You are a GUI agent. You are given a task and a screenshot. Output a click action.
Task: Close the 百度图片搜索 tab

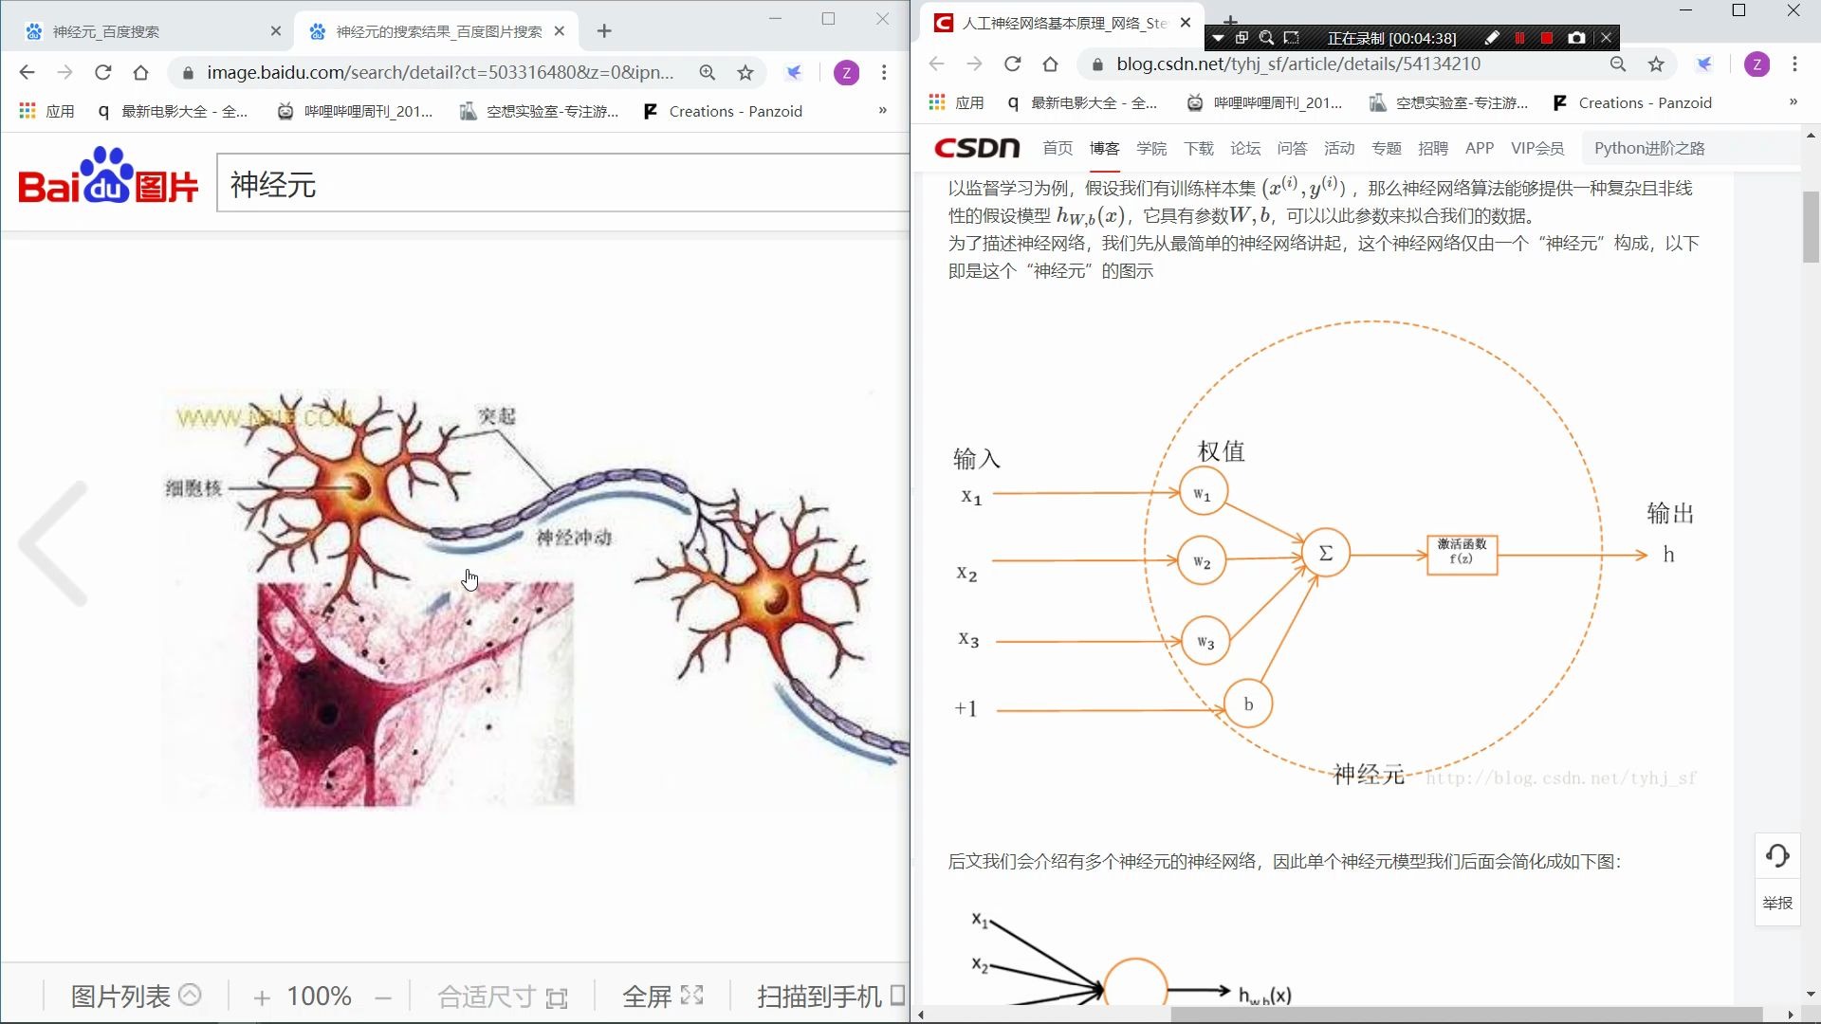[x=560, y=31]
